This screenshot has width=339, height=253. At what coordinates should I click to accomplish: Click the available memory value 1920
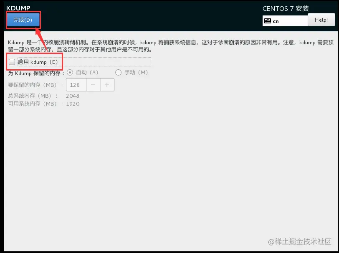pyautogui.click(x=73, y=104)
